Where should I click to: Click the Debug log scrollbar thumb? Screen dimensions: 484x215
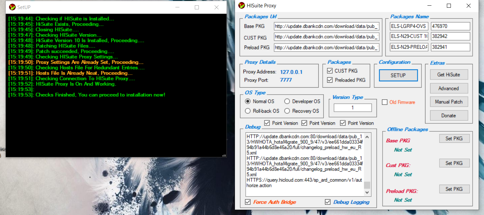(x=368, y=185)
